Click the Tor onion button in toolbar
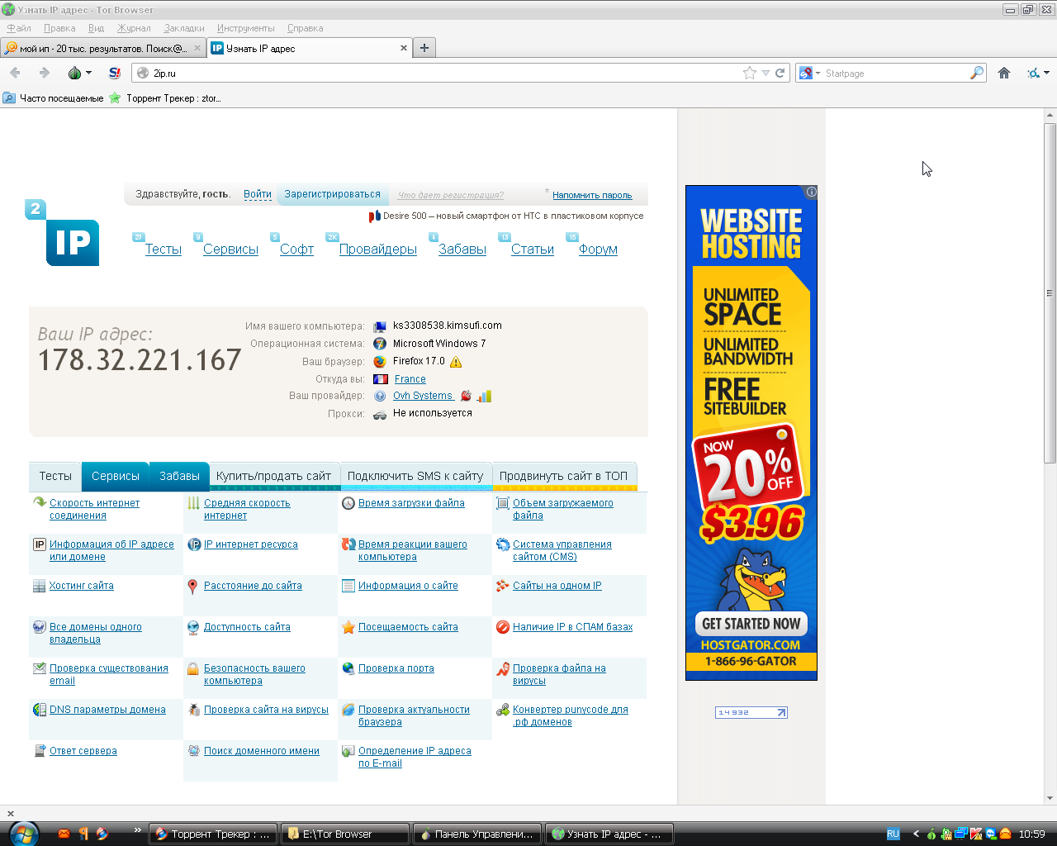Image resolution: width=1057 pixels, height=846 pixels. (74, 73)
